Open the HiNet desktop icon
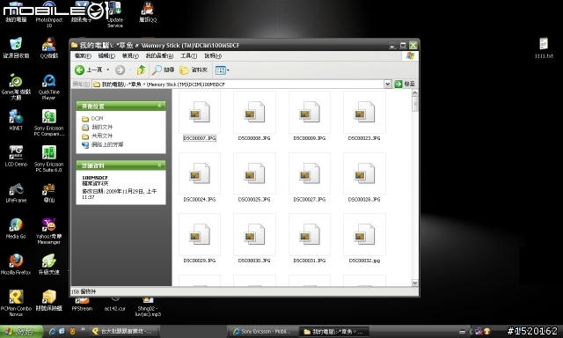This screenshot has width=563, height=338. click(16, 121)
